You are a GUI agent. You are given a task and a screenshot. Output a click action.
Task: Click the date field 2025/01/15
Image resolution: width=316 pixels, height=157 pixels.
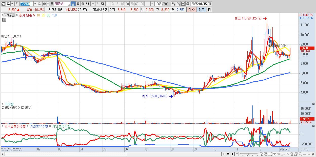(199, 4)
